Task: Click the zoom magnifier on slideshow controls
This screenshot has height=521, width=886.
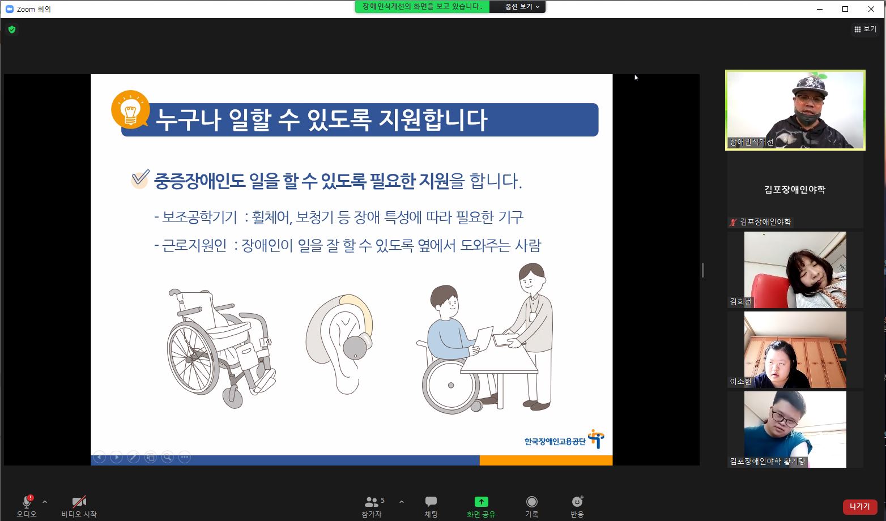Action: (168, 457)
